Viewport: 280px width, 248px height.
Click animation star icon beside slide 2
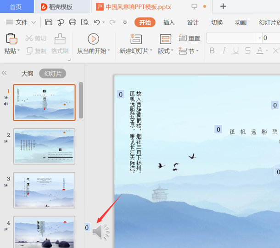(x=6, y=141)
